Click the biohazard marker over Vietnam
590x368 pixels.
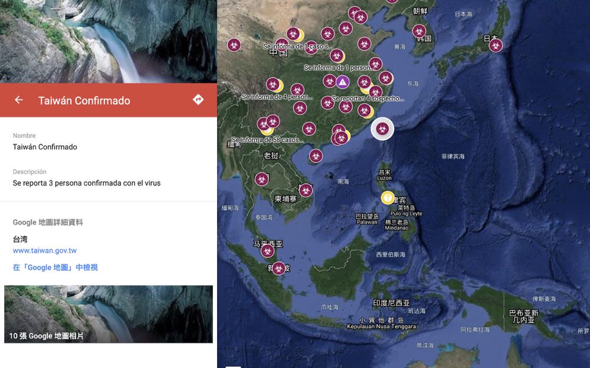point(306,190)
